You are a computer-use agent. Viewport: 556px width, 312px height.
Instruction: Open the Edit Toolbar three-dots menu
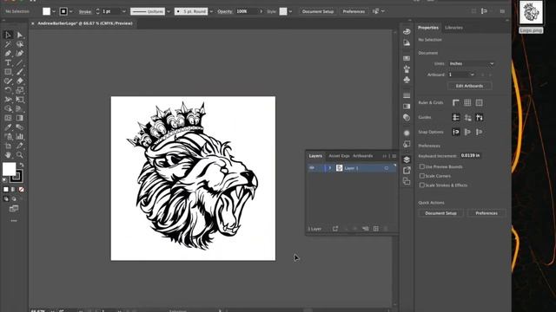[x=14, y=220]
